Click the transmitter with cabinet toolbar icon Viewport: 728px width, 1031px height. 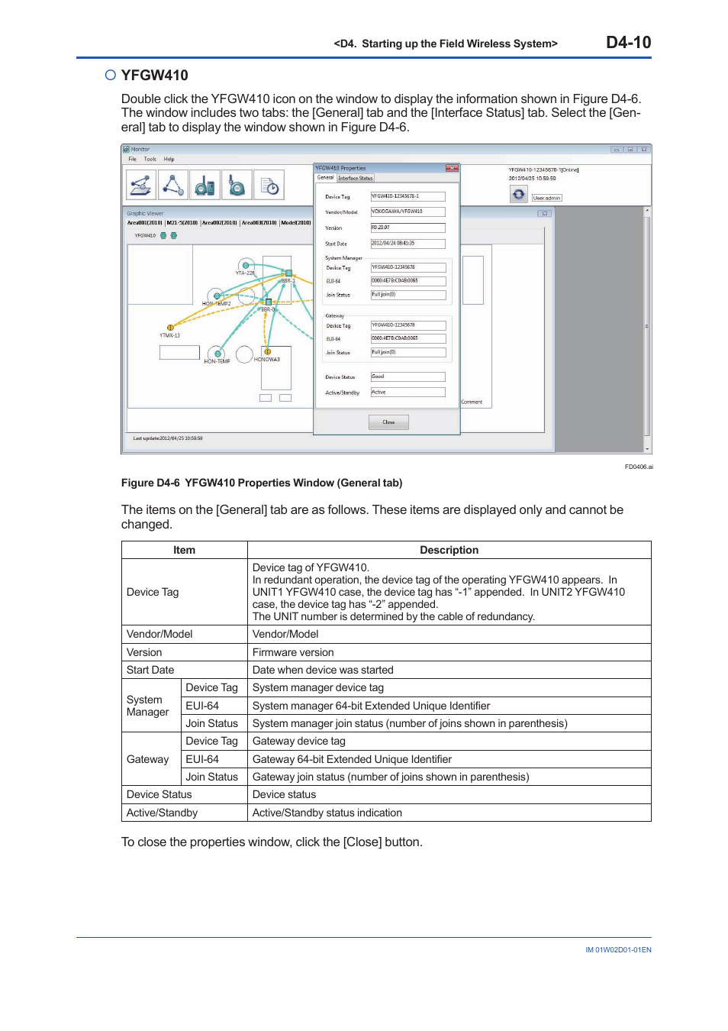[x=205, y=185]
